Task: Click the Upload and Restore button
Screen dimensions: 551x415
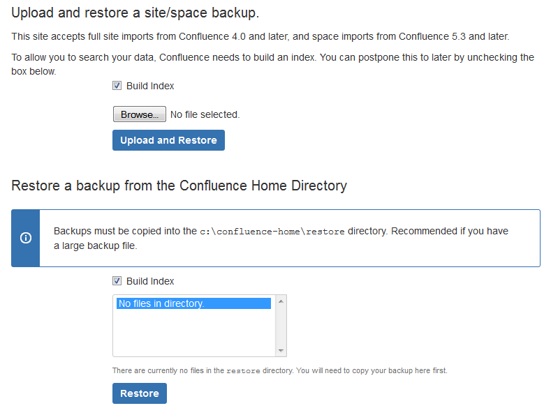Action: point(168,140)
